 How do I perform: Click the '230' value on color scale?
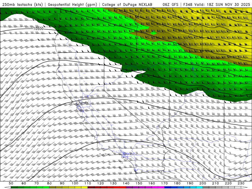coord(241,183)
